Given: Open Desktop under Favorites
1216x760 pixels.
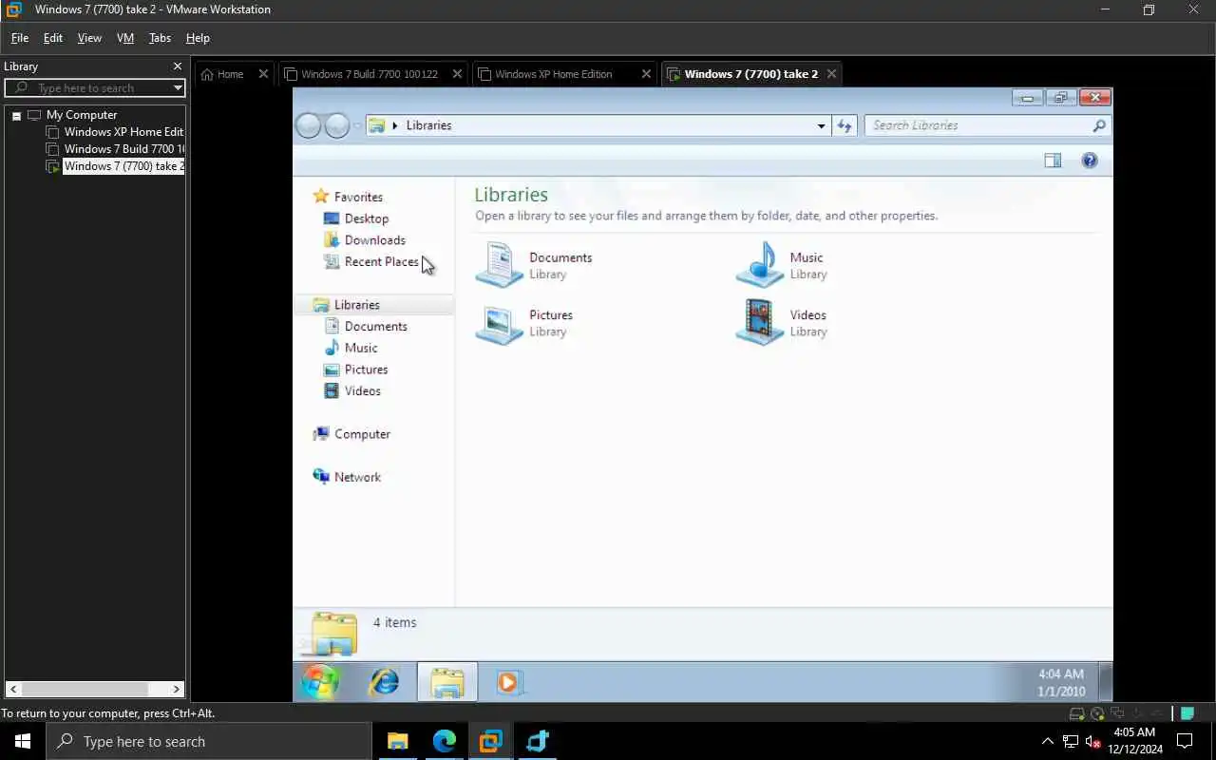Looking at the screenshot, I should point(356,218).
